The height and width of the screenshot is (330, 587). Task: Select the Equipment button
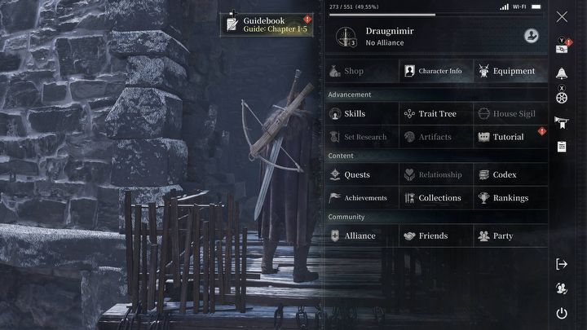click(x=510, y=71)
